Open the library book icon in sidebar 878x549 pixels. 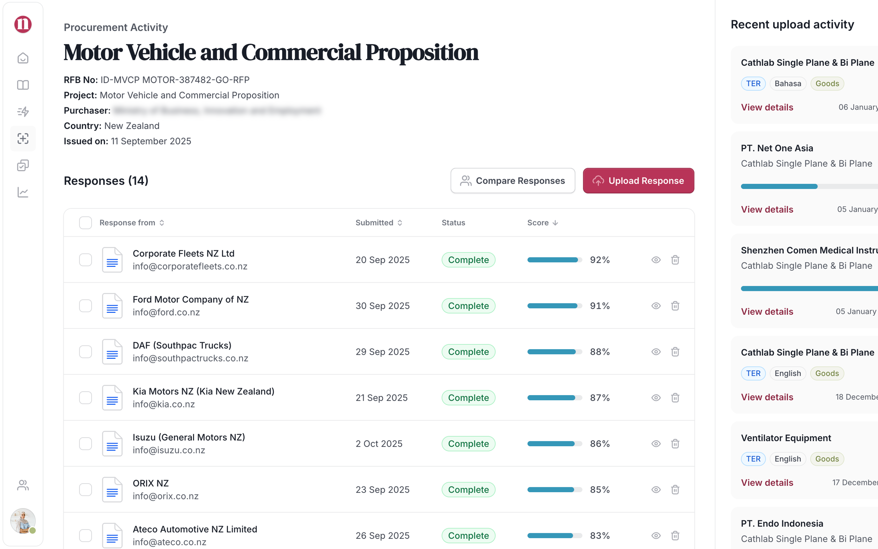click(x=23, y=84)
